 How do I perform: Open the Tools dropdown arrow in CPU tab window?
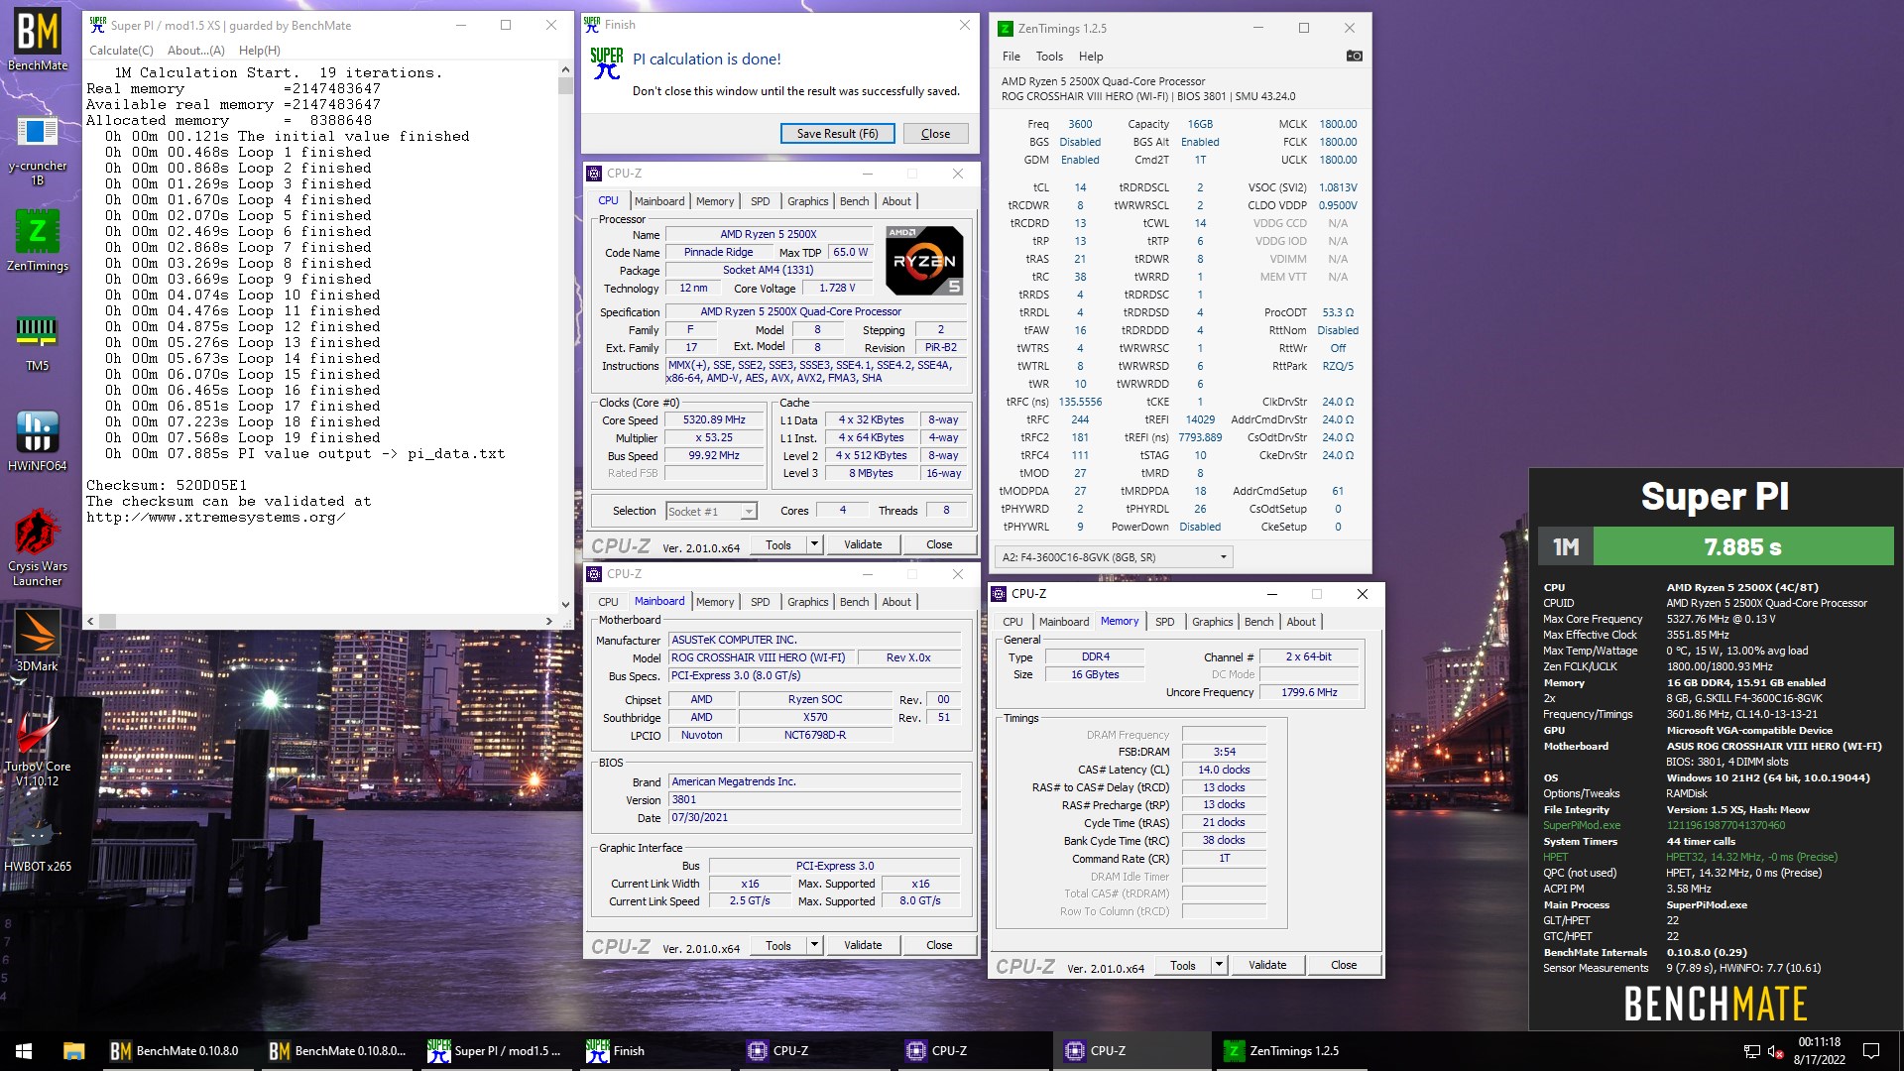pos(814,544)
